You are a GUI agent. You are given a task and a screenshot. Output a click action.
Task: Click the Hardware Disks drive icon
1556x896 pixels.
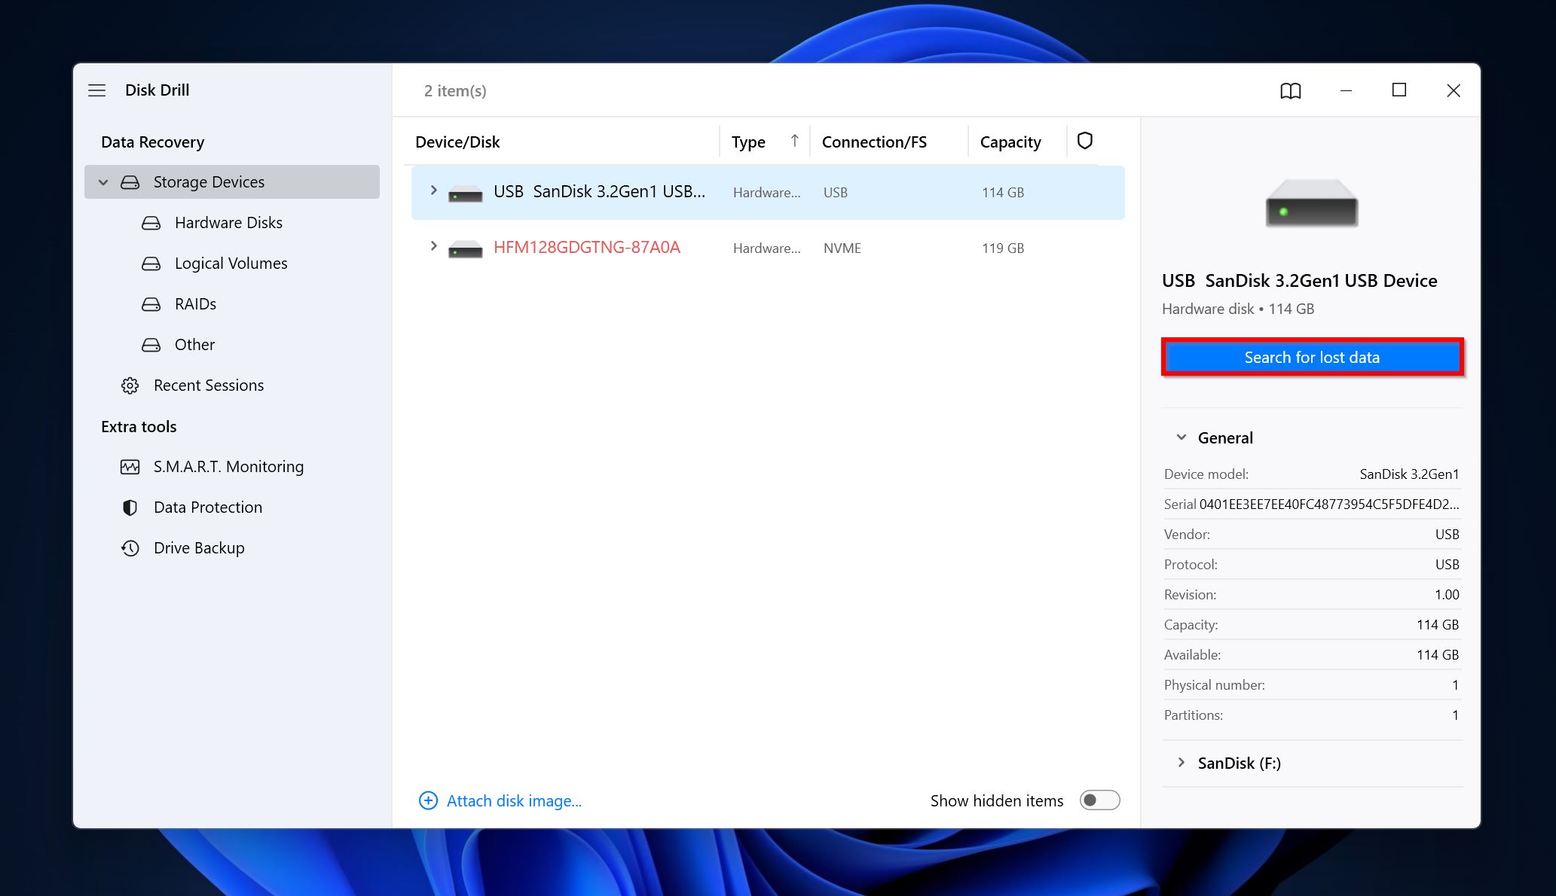click(151, 223)
